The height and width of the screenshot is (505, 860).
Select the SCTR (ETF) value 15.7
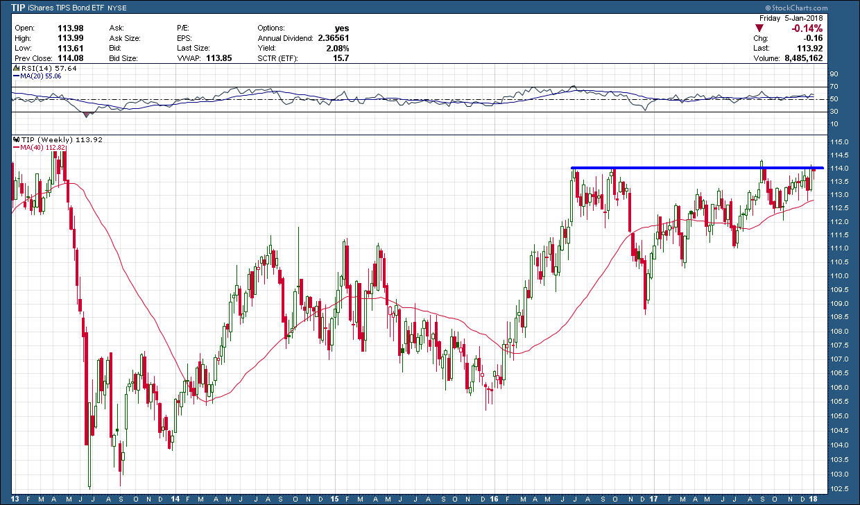pyautogui.click(x=341, y=59)
